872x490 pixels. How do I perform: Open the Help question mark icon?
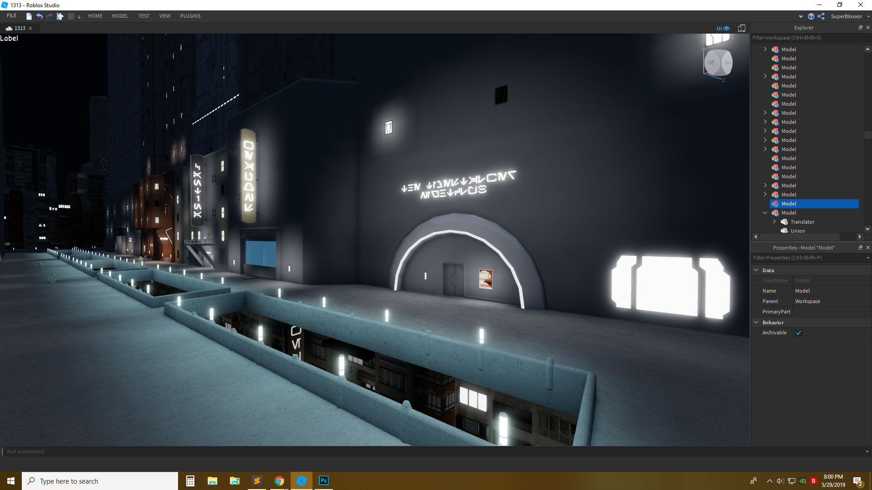(x=811, y=16)
